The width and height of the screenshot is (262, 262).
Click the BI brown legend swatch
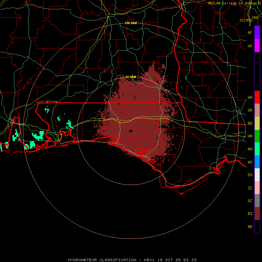(257, 214)
